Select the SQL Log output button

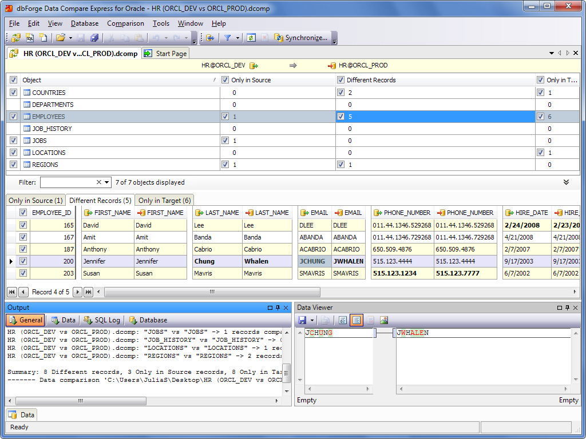[102, 320]
